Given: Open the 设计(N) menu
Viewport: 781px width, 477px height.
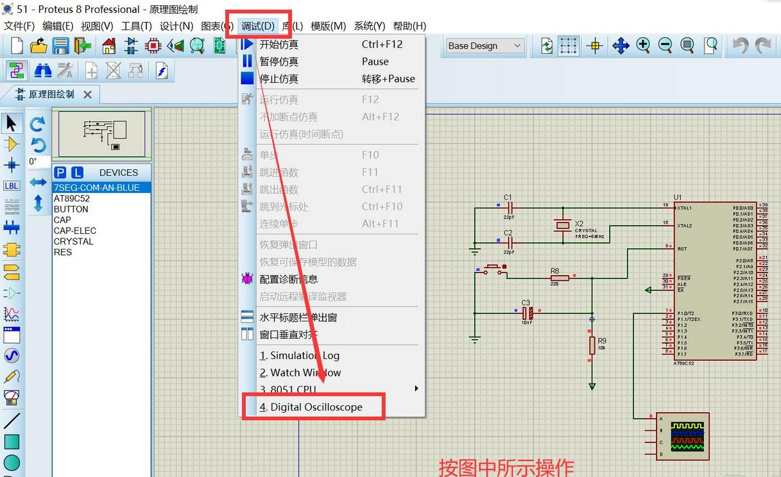Looking at the screenshot, I should (x=176, y=26).
